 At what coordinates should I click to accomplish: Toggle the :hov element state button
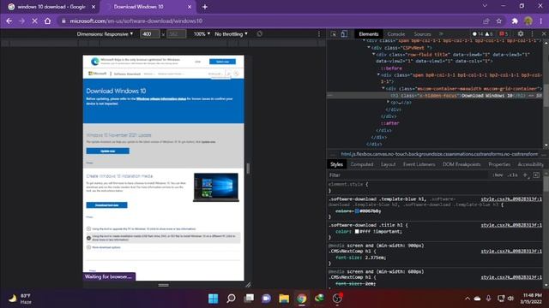(498, 175)
